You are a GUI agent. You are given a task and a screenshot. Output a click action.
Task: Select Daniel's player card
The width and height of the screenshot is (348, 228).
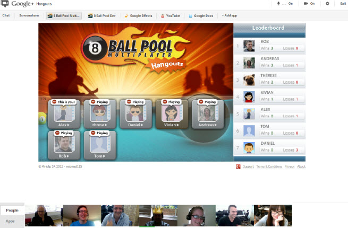click(x=136, y=114)
